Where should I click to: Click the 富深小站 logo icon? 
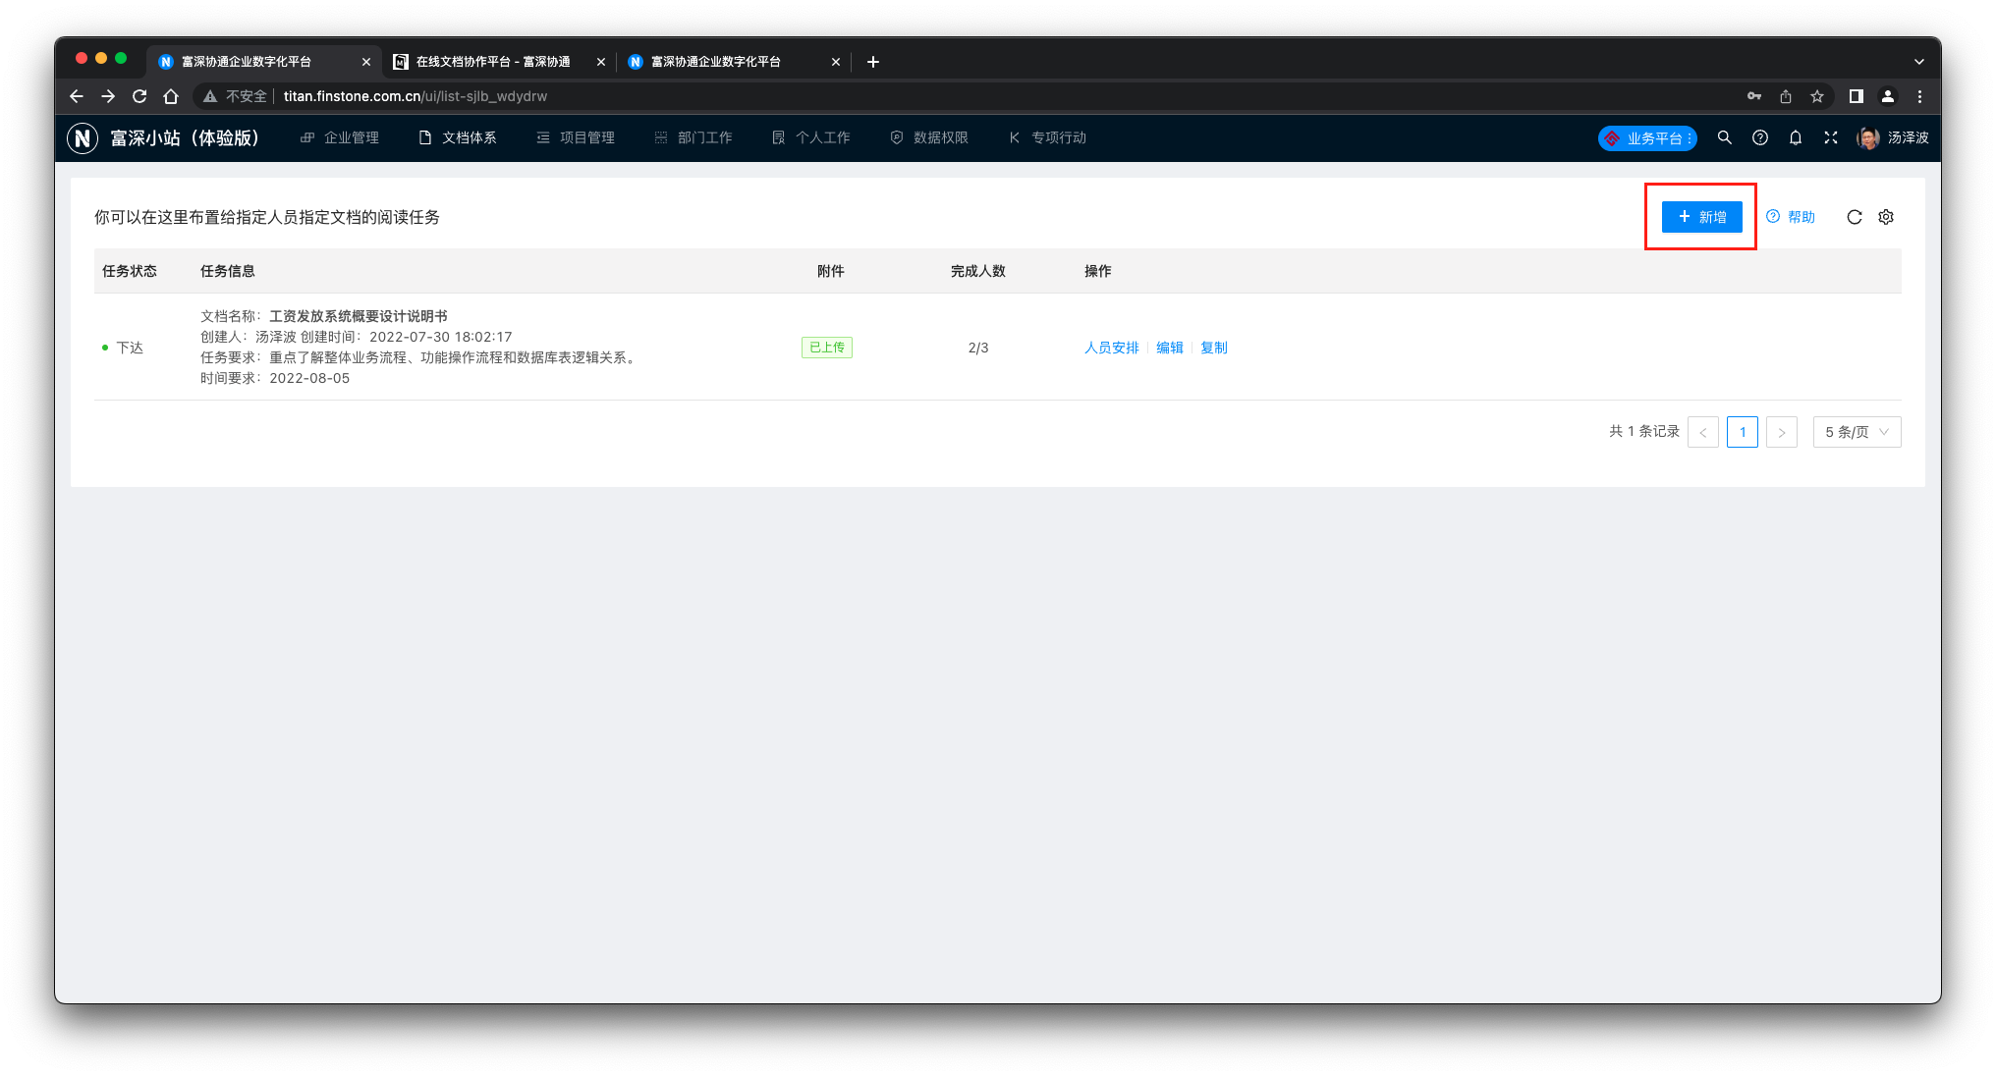coord(83,138)
